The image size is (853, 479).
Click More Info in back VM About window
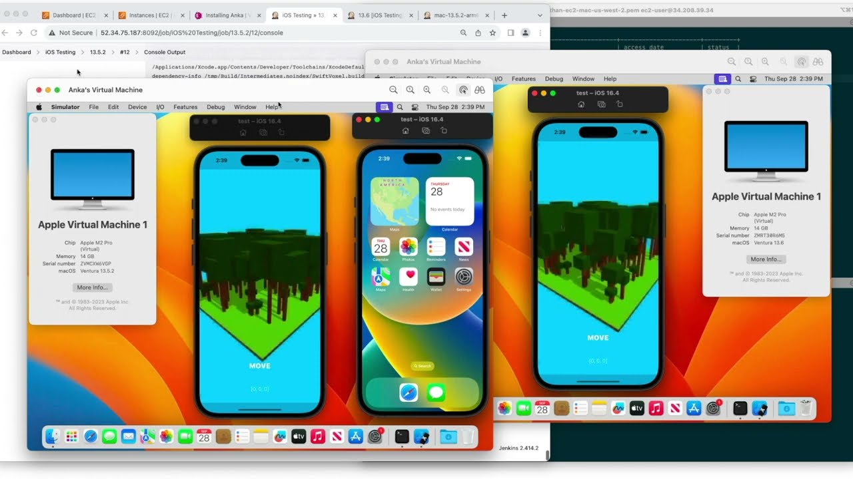point(766,259)
